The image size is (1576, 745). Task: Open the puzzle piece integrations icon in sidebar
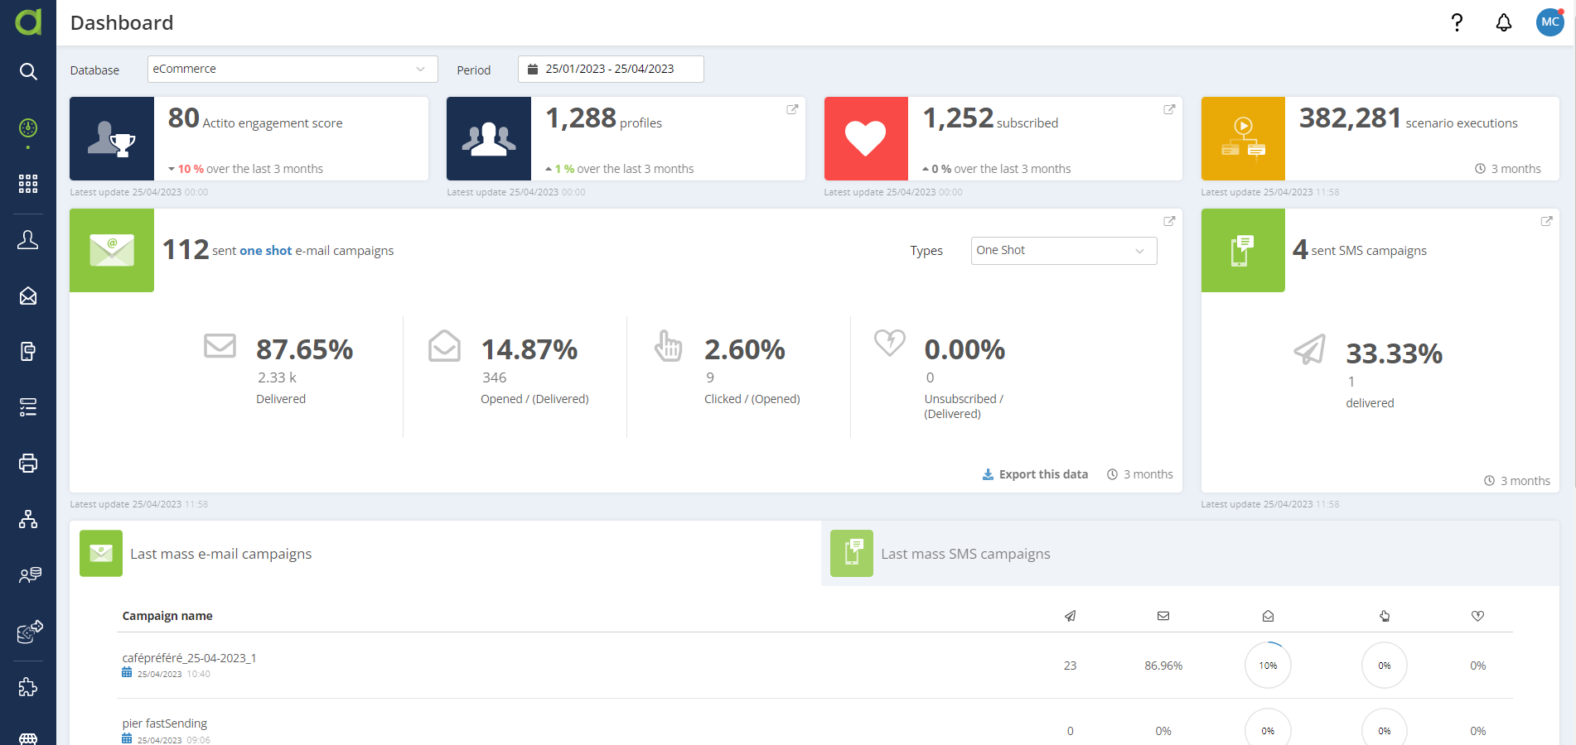[x=28, y=687]
